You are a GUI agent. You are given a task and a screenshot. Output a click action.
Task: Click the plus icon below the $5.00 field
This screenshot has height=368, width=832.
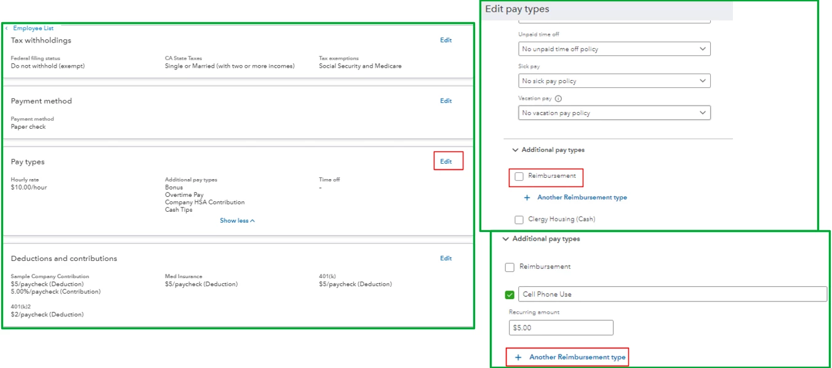518,358
